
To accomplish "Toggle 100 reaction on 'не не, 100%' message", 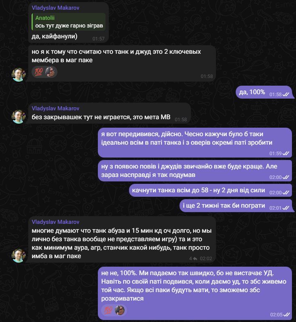I will (108, 310).
